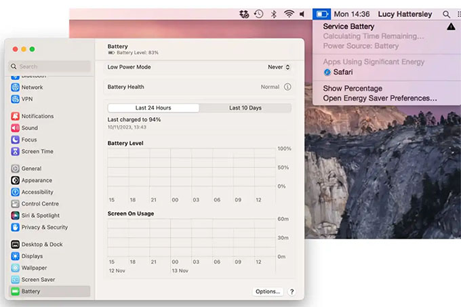
Task: Open Notifications in the sidebar
Action: coord(37,116)
